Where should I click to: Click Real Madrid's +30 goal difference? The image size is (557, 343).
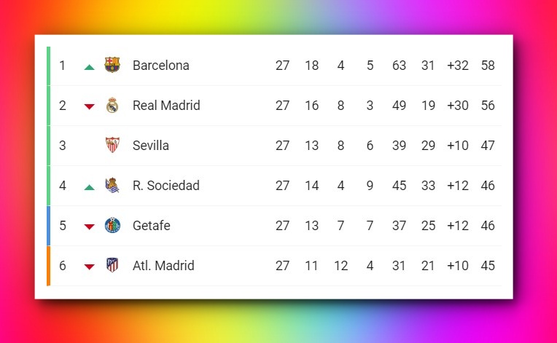(458, 106)
